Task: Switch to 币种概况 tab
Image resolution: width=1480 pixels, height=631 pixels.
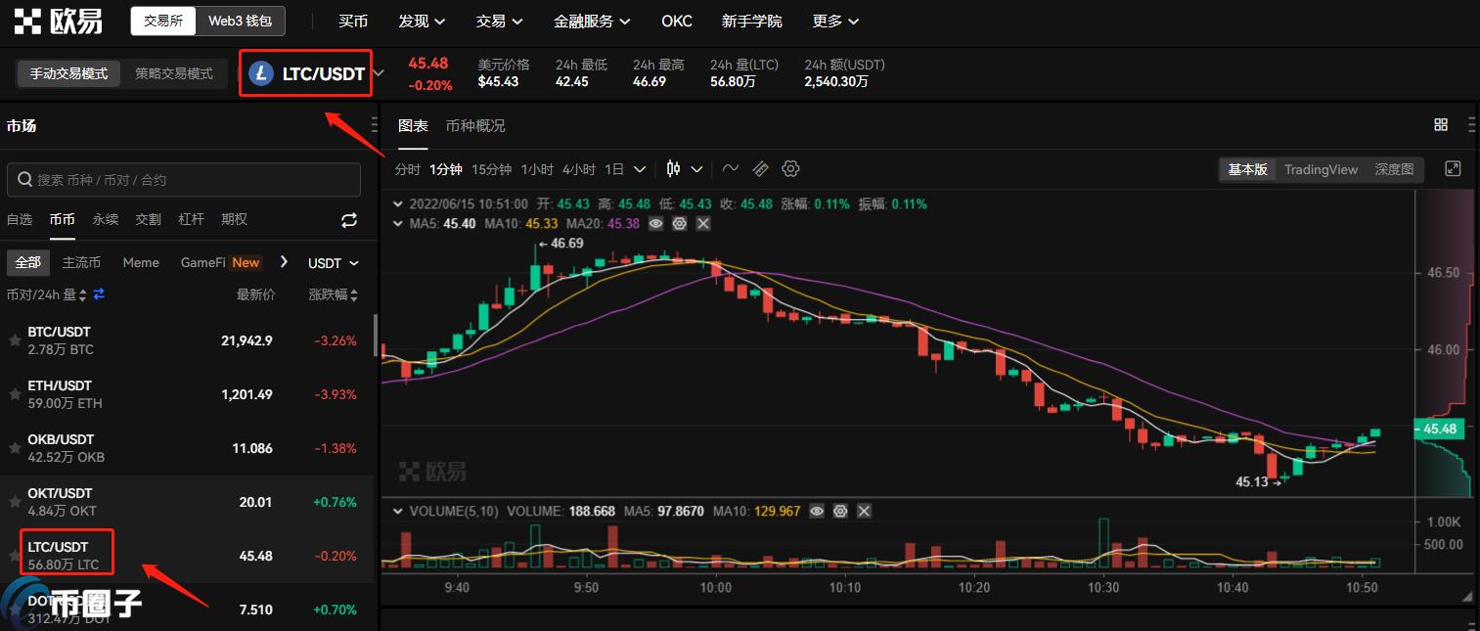Action: [x=475, y=125]
